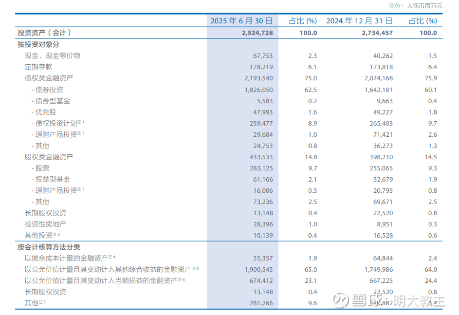
Task: Select the cell 49,227
Action: pos(383,112)
